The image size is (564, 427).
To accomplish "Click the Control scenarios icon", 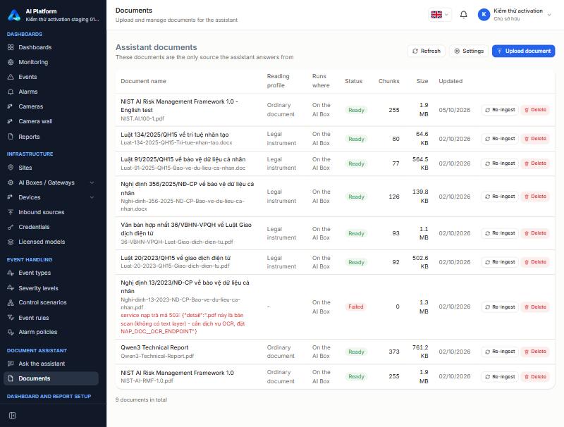I will click(x=11, y=302).
